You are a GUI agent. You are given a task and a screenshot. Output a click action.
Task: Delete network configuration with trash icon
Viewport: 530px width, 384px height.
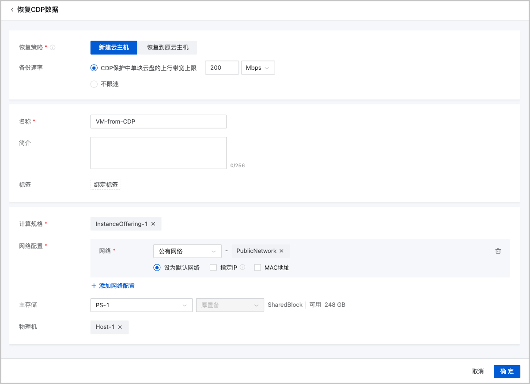coord(498,251)
